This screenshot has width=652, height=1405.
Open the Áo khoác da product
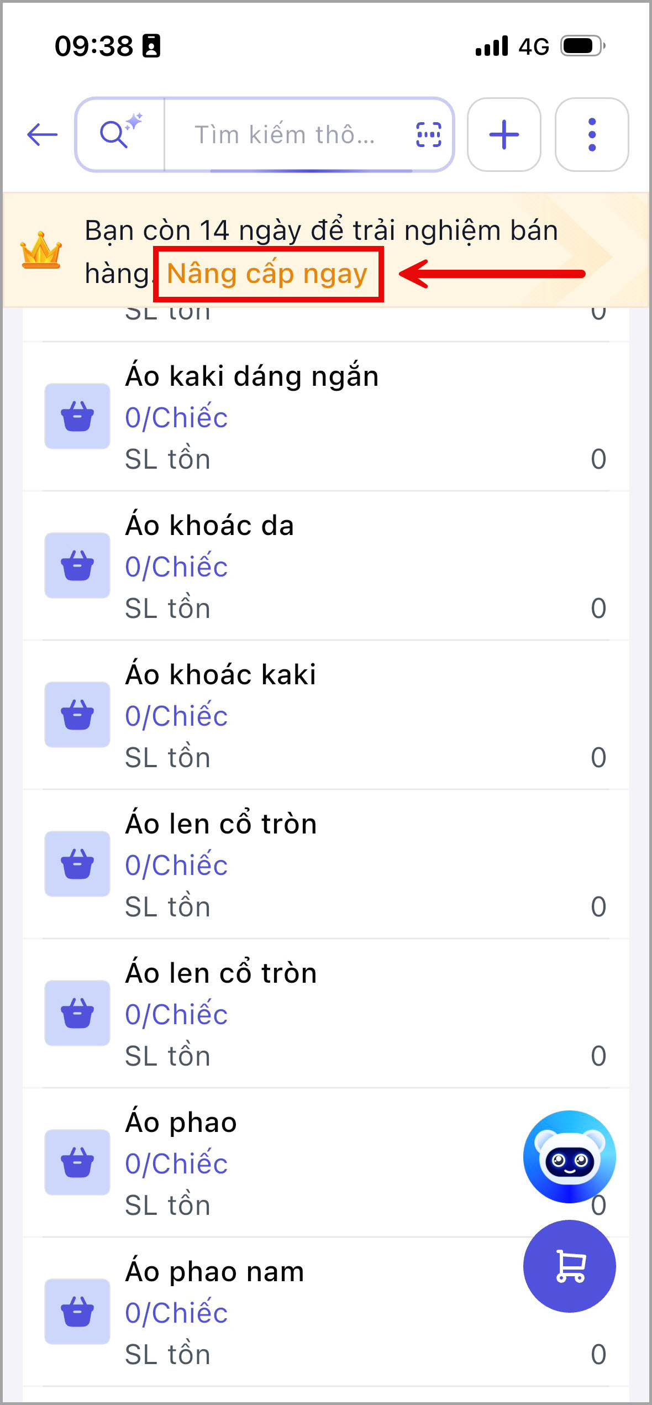(x=326, y=566)
